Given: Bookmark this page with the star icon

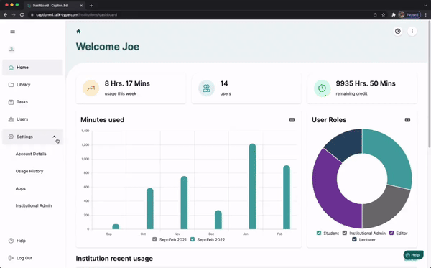Looking at the screenshot, I should click(x=383, y=15).
